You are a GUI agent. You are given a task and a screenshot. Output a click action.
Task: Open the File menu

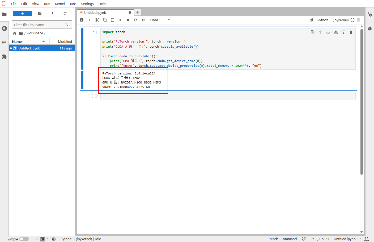tap(14, 4)
